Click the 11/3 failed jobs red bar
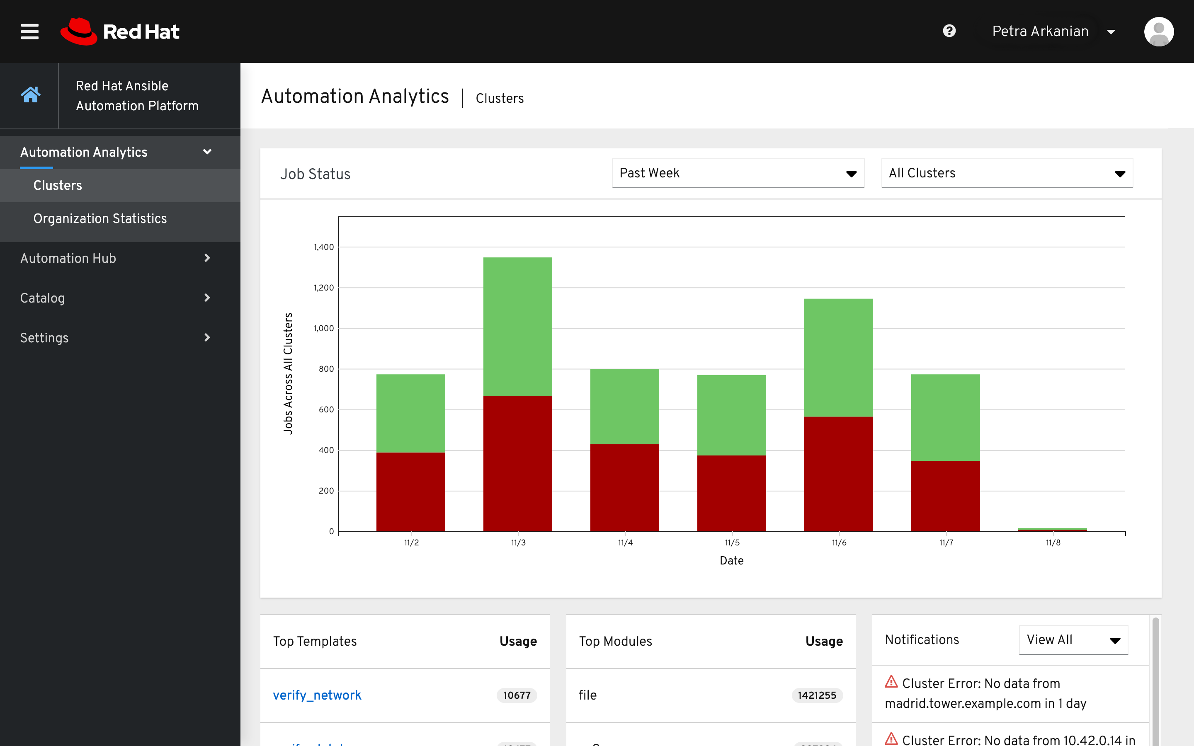Image resolution: width=1194 pixels, height=746 pixels. click(x=517, y=464)
